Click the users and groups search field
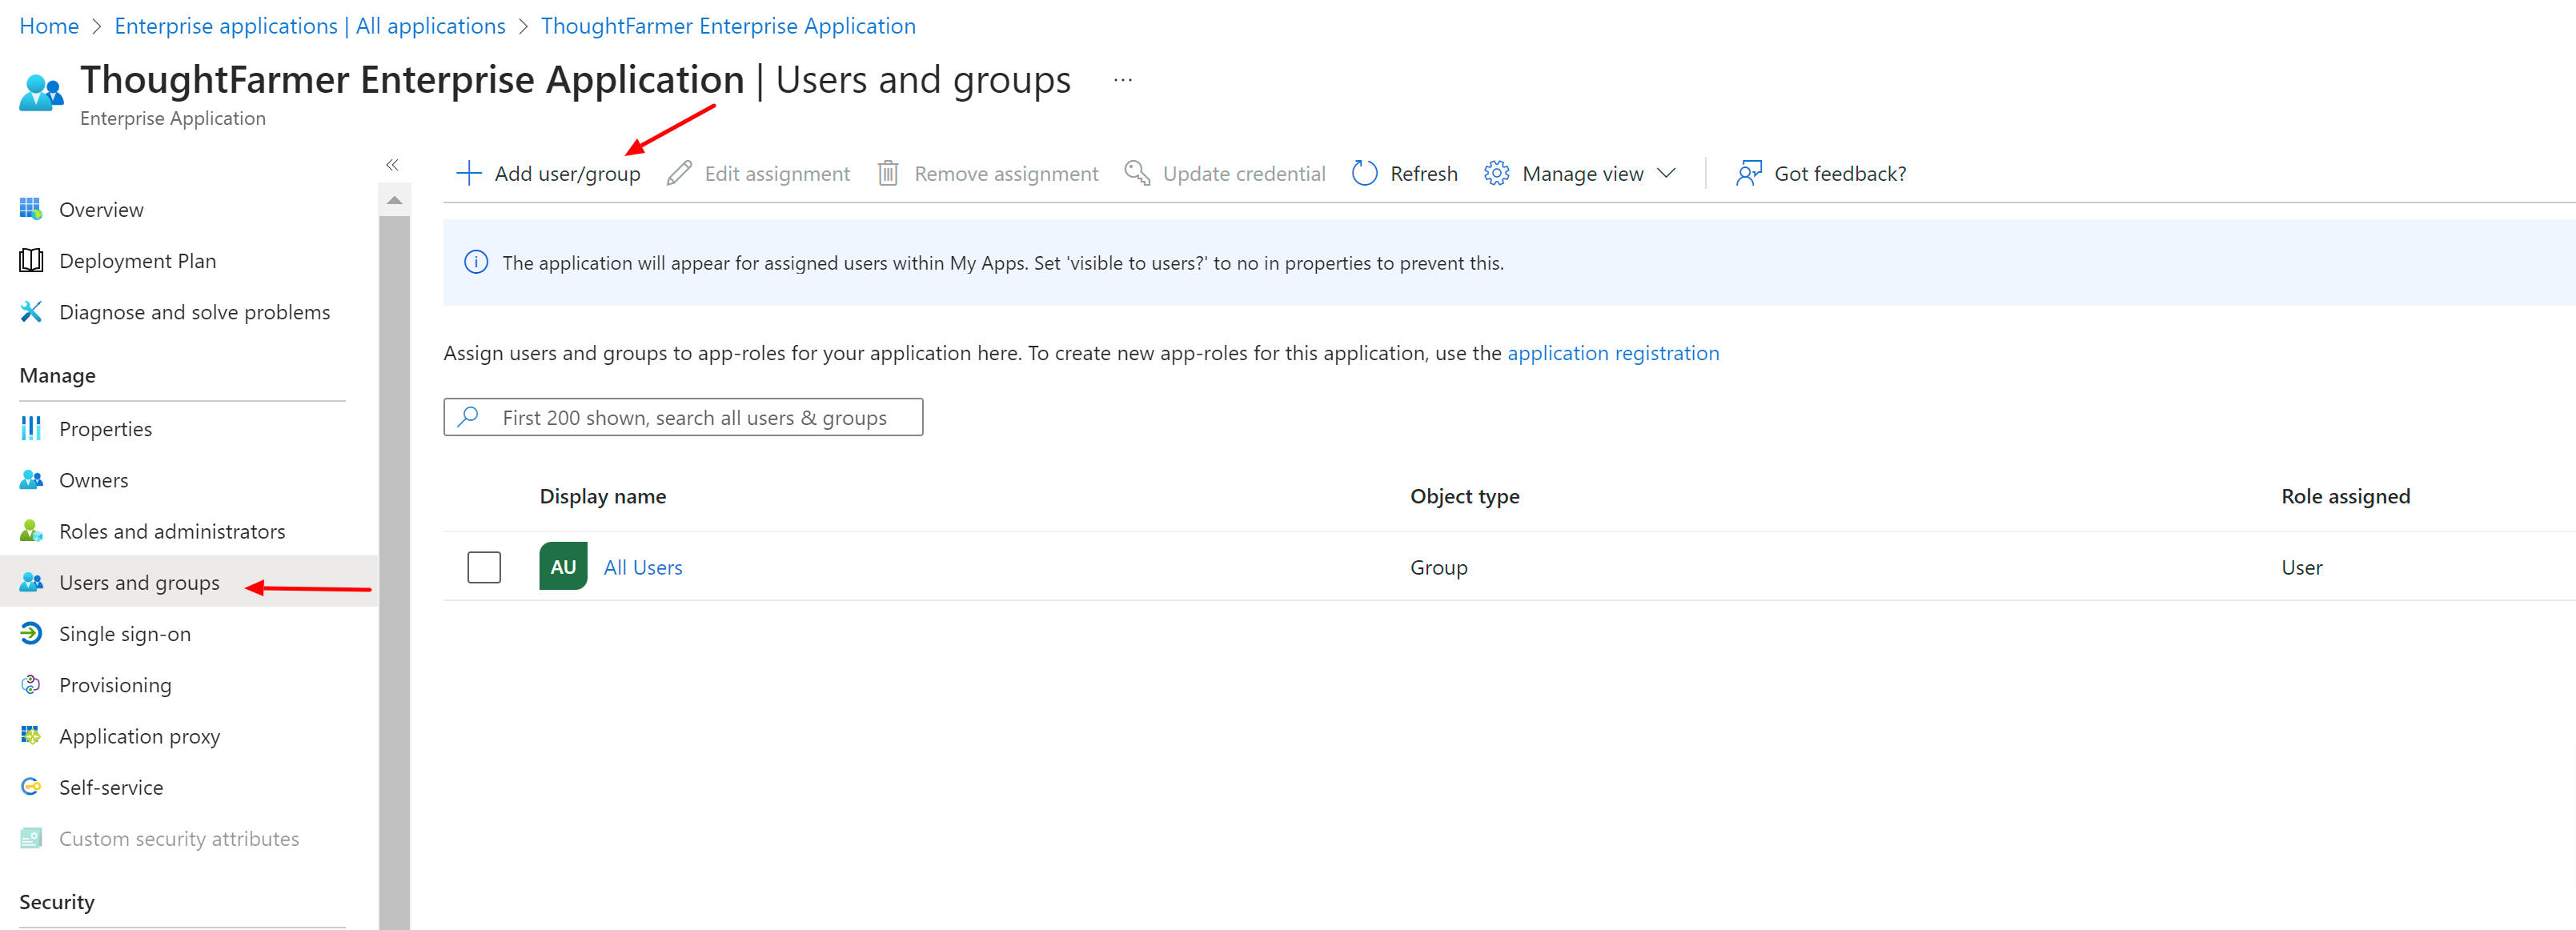 coord(683,417)
